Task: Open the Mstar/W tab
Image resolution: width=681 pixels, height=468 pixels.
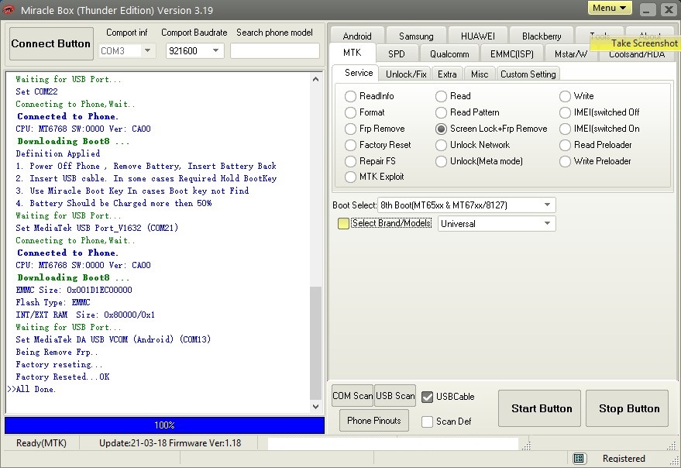Action: (571, 54)
